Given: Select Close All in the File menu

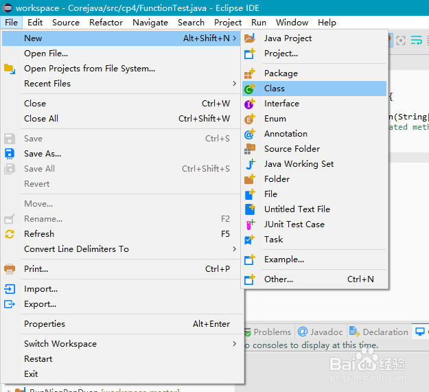Looking at the screenshot, I should pyautogui.click(x=121, y=119).
